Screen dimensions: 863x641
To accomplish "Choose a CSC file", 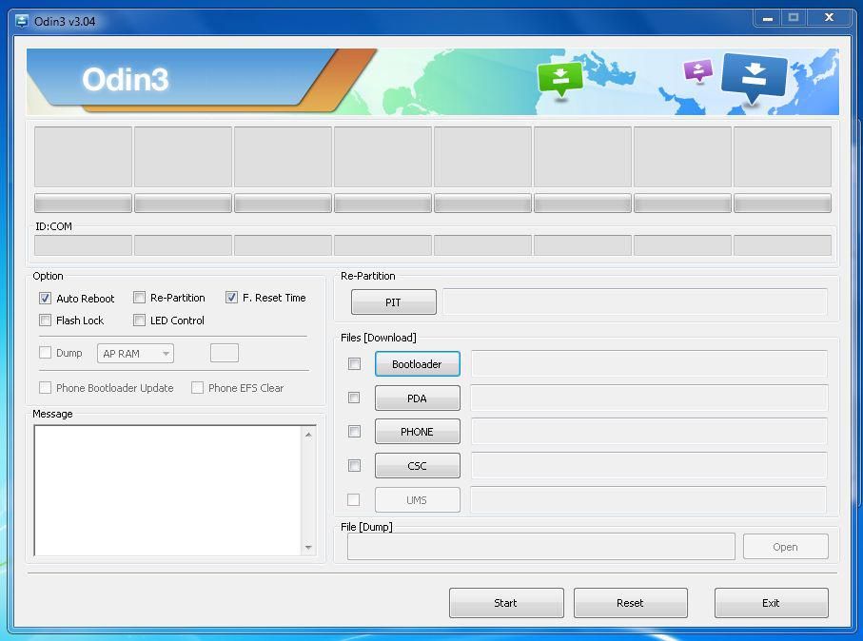I will 417,465.
